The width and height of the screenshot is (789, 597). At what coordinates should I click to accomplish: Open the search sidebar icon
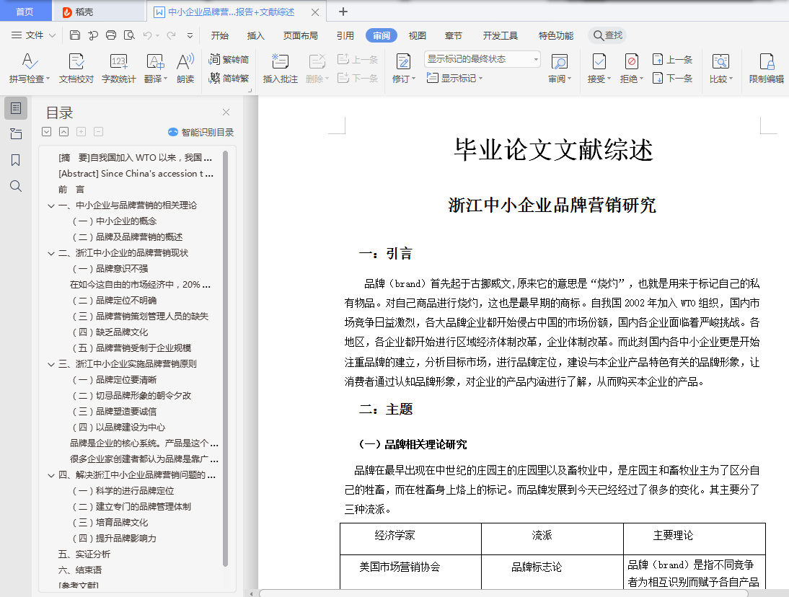pos(16,186)
